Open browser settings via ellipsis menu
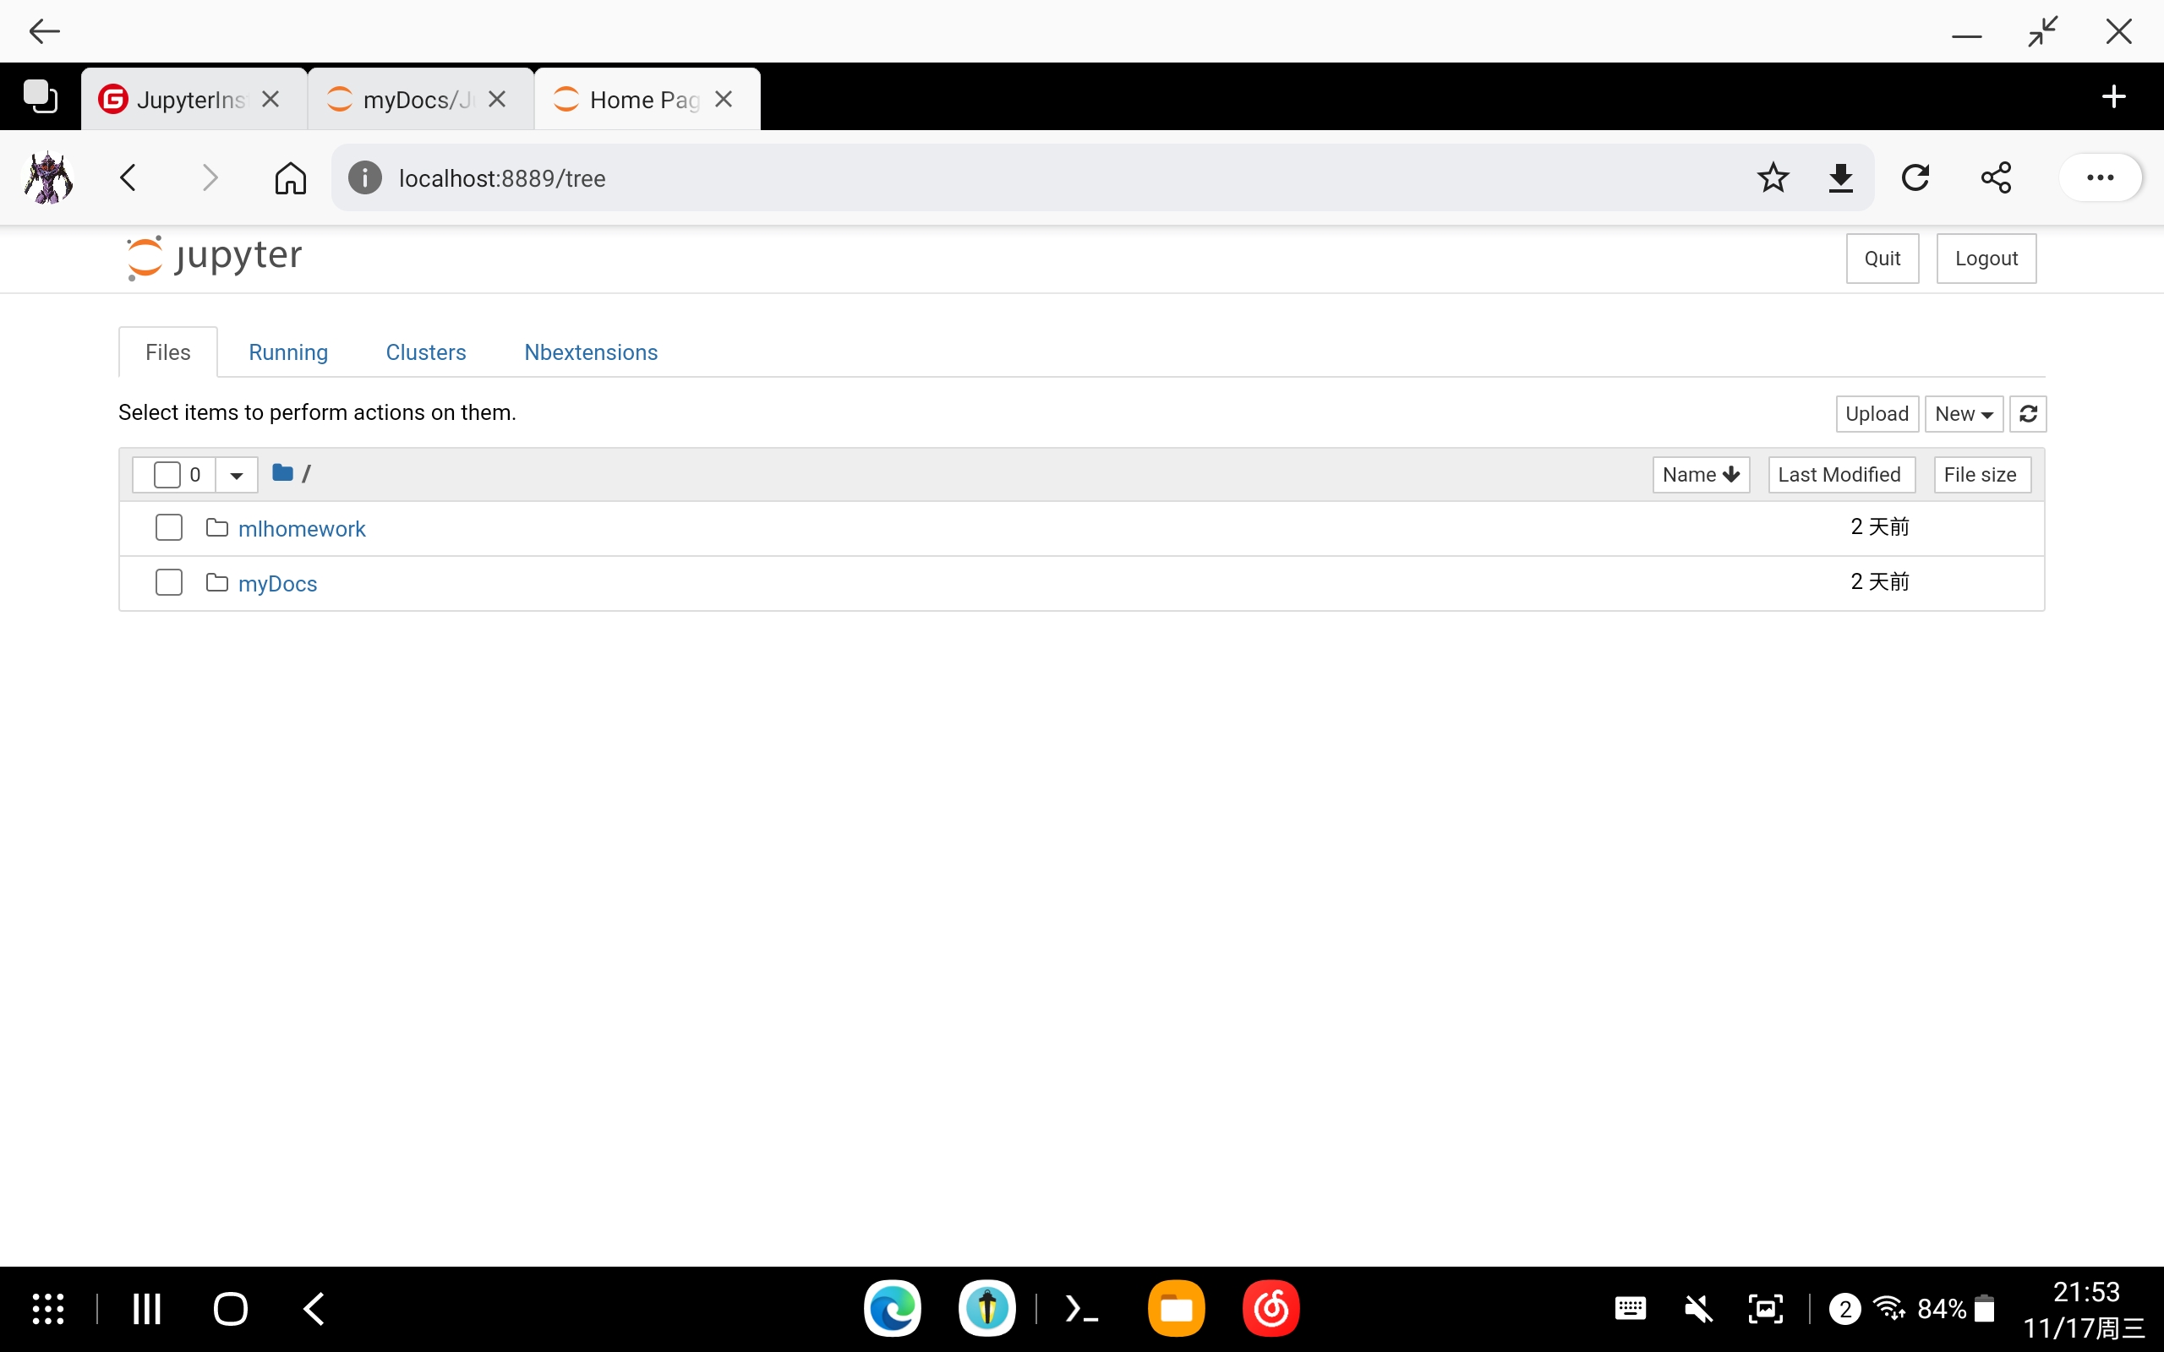 coord(2100,177)
